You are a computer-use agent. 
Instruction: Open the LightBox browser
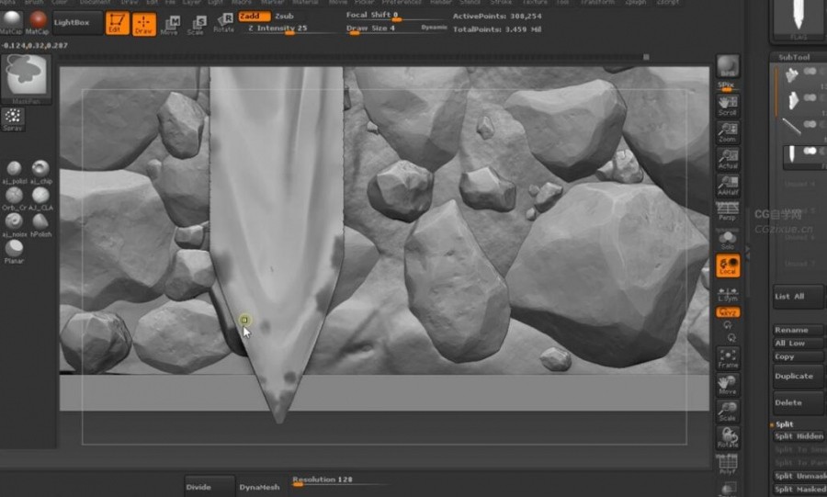point(77,23)
